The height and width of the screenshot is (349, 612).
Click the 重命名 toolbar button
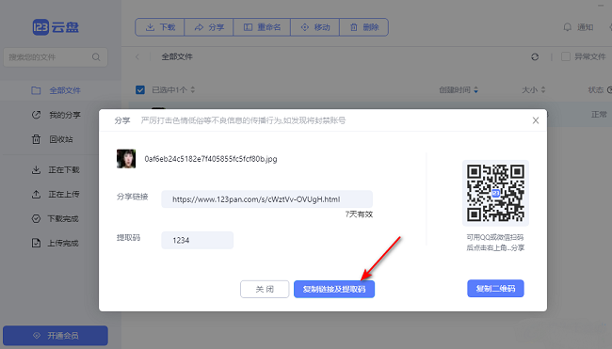coord(262,27)
